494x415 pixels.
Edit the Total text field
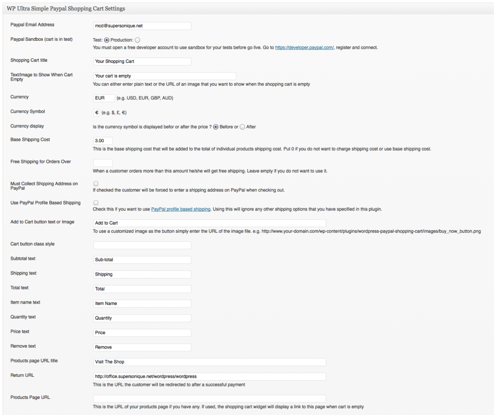[x=142, y=289]
